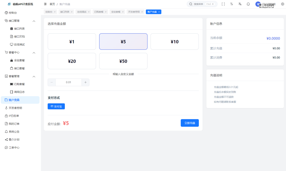Open the fullscreen icon in the top bar
The height and width of the screenshot is (171, 286).
point(223,4)
